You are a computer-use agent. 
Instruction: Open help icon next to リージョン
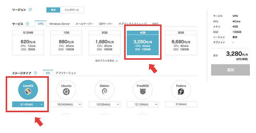[x=30, y=10]
